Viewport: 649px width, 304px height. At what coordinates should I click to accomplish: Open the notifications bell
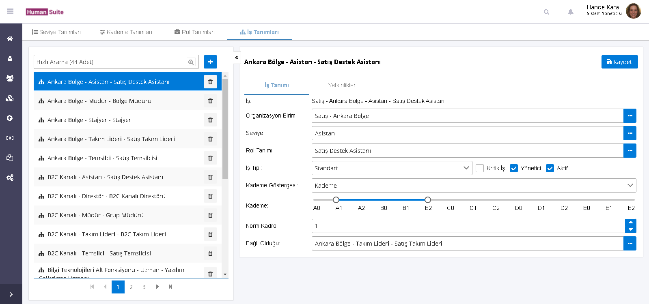(570, 12)
